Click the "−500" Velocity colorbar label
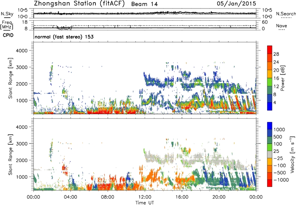Screen dimensions: 296x205 pos(280,172)
